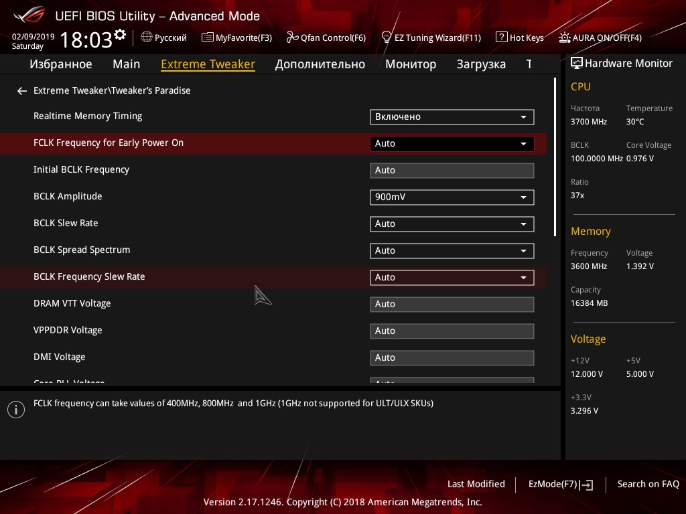Open BCLK Slew Rate dropdown
Screen dimensions: 686x514
[452, 224]
